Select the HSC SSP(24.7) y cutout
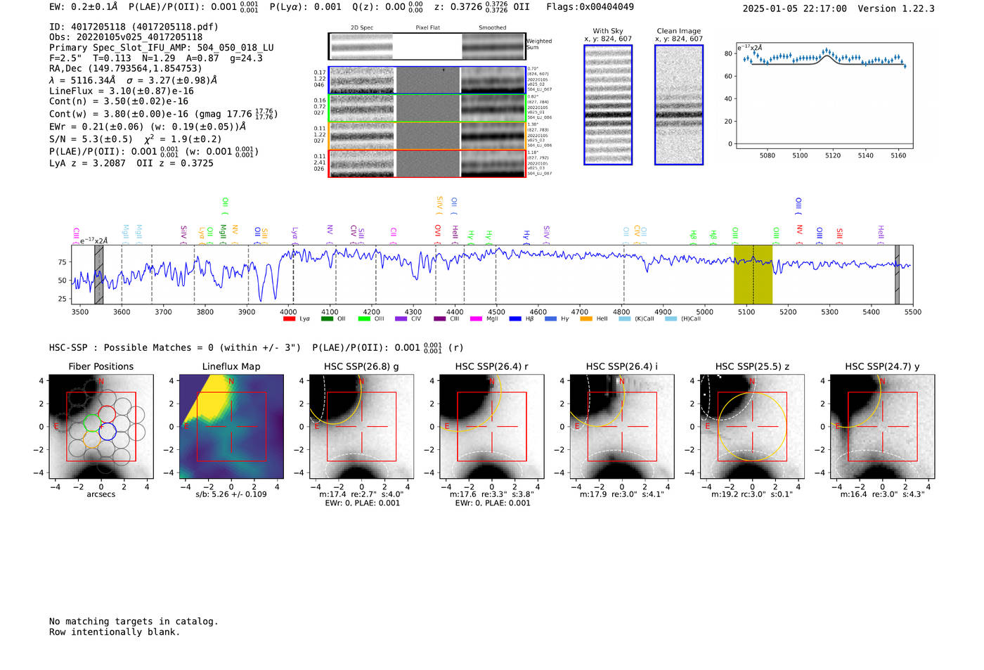The height and width of the screenshot is (670, 984). 882,427
